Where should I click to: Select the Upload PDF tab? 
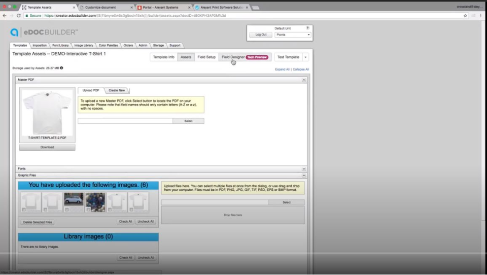pyautogui.click(x=91, y=90)
